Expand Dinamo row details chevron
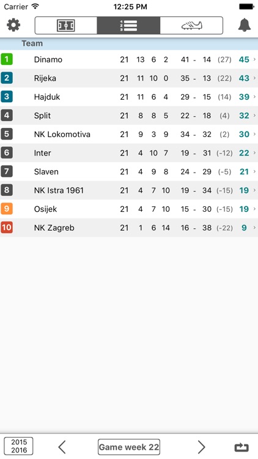The height and width of the screenshot is (459, 258). click(254, 59)
